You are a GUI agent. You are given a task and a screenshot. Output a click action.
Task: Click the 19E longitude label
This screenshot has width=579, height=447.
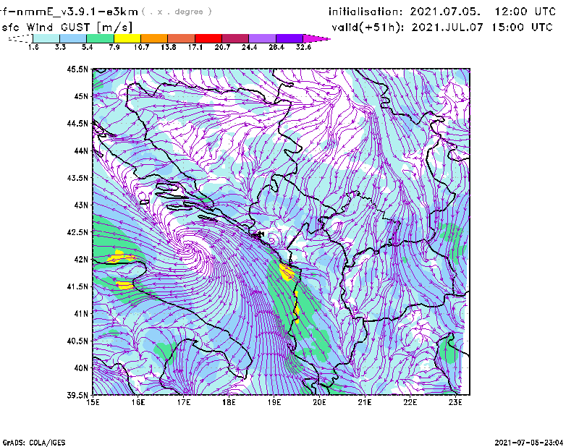tap(274, 402)
